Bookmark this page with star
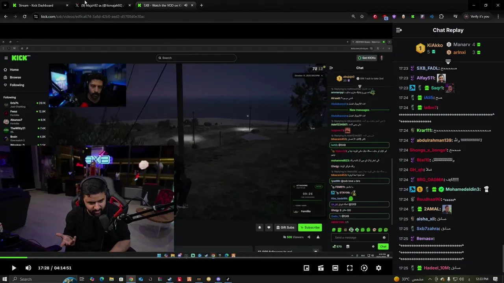 pyautogui.click(x=362, y=17)
